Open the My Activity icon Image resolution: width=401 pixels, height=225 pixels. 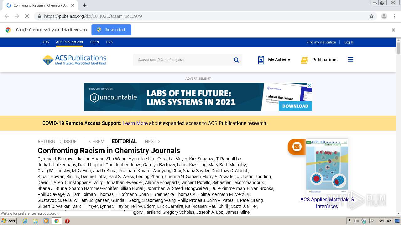261,60
